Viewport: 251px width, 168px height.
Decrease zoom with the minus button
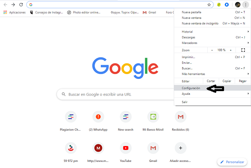(212, 50)
